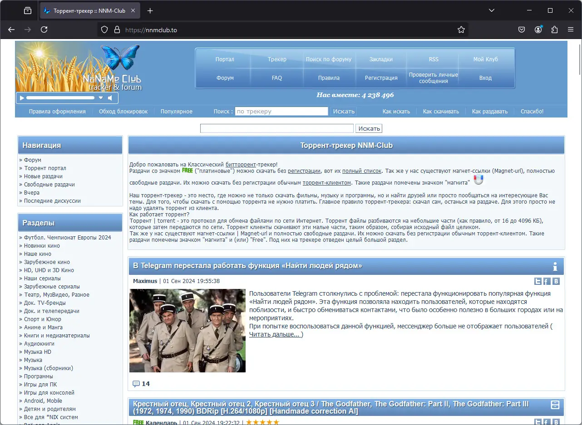Open the Правила menu item
Image resolution: width=582 pixels, height=425 pixels.
(329, 78)
